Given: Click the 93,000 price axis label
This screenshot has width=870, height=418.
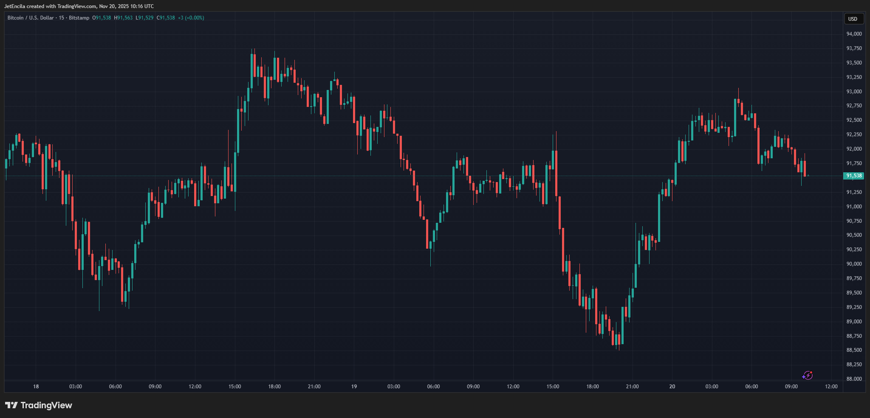Looking at the screenshot, I should pos(854,92).
